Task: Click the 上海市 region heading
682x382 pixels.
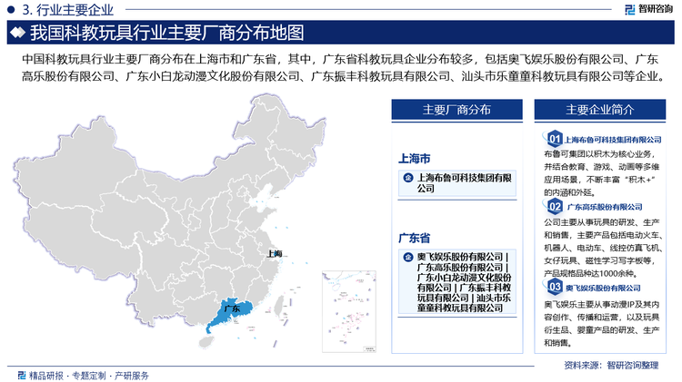Action: [x=414, y=159]
